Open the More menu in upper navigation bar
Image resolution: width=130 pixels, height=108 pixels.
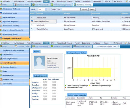[107, 1]
